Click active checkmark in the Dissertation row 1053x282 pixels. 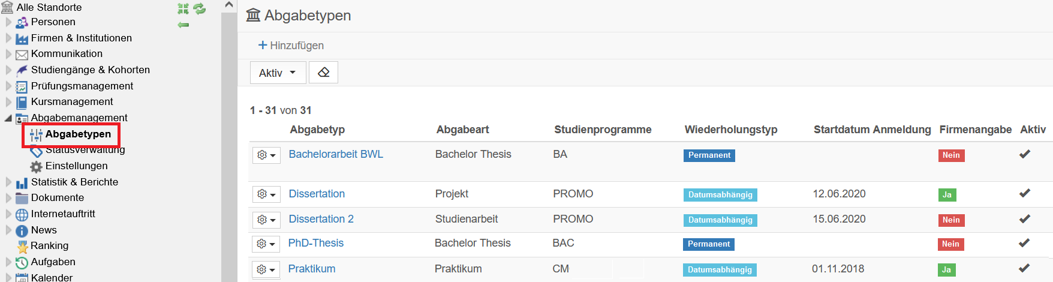click(1025, 193)
